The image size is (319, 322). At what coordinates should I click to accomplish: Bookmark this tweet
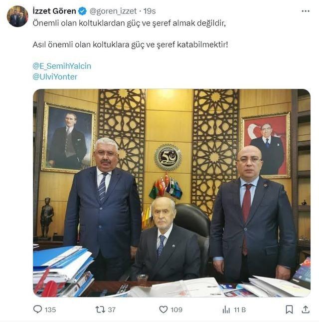pyautogui.click(x=289, y=310)
